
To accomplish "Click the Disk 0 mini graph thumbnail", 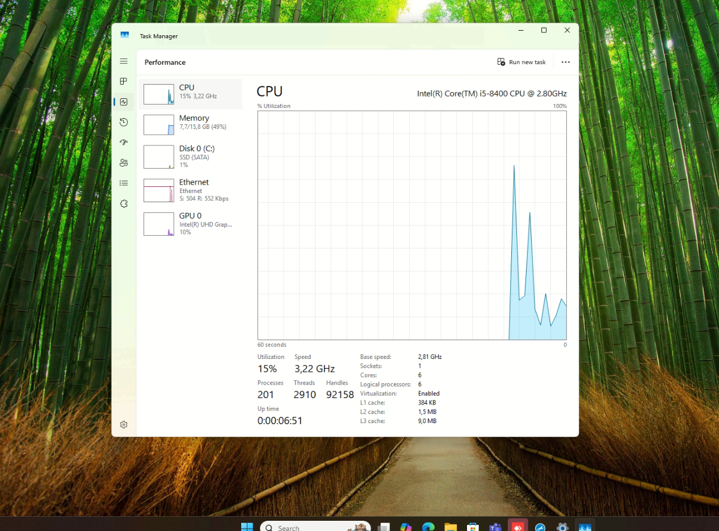I will click(x=159, y=157).
